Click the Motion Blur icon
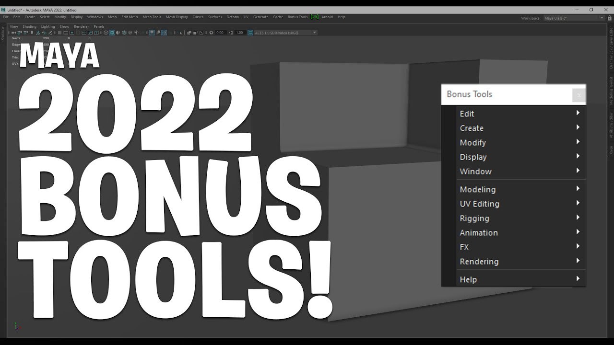 pyautogui.click(x=158, y=33)
